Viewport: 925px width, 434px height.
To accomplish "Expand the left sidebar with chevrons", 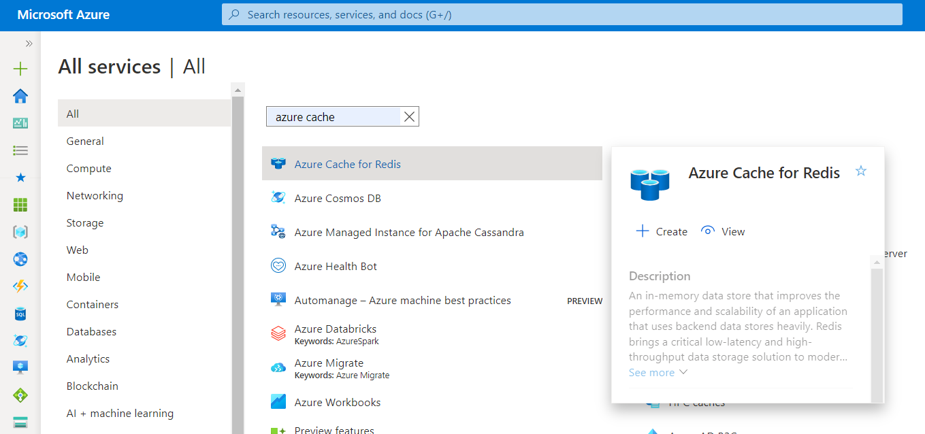I will click(x=29, y=44).
